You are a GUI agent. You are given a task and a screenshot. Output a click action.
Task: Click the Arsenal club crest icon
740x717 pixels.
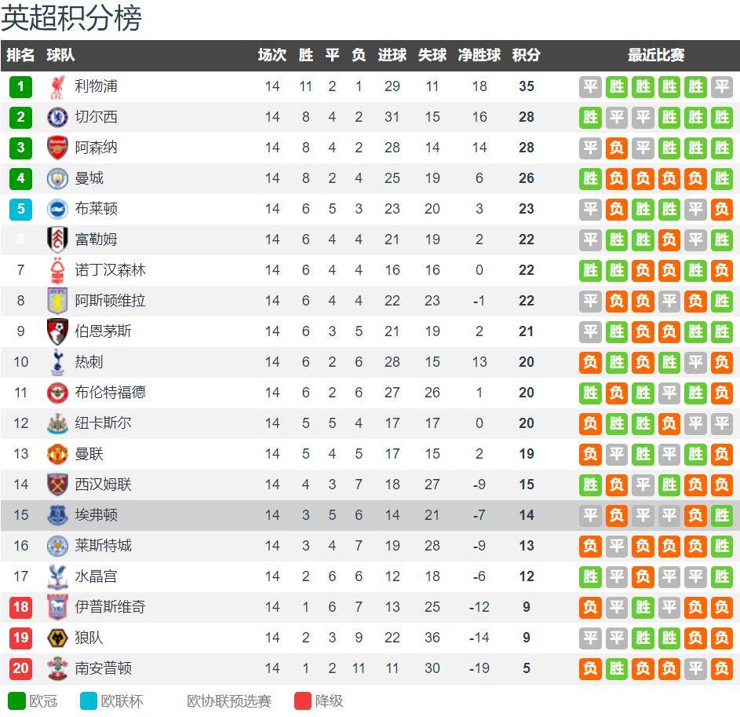pos(57,148)
